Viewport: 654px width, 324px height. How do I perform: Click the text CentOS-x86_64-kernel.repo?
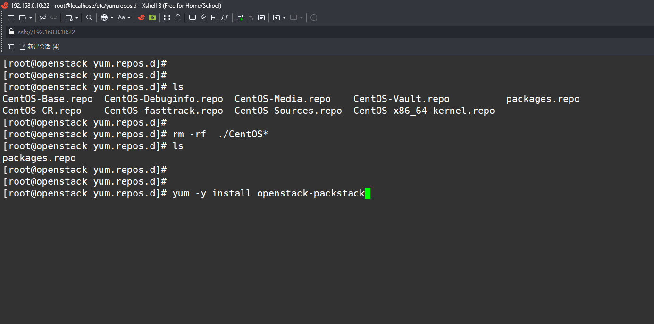pyautogui.click(x=424, y=111)
